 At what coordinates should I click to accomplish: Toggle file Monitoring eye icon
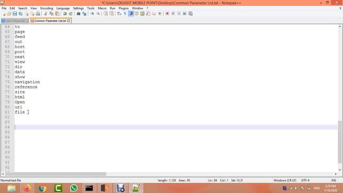click(160, 14)
